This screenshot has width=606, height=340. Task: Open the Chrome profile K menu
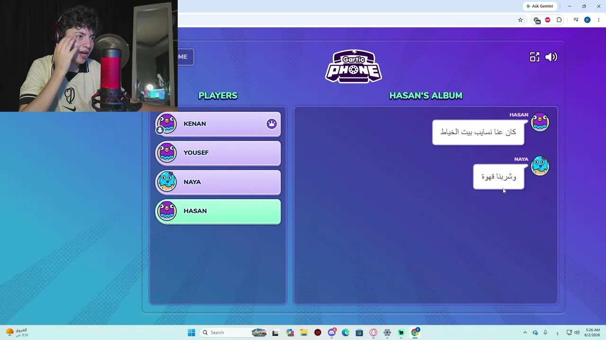[x=587, y=20]
